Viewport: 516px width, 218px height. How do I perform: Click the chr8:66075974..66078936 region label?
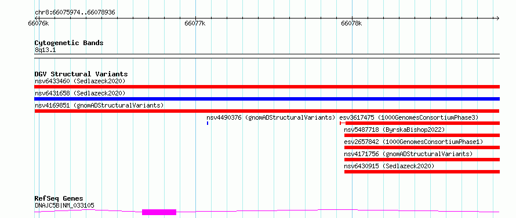75,13
